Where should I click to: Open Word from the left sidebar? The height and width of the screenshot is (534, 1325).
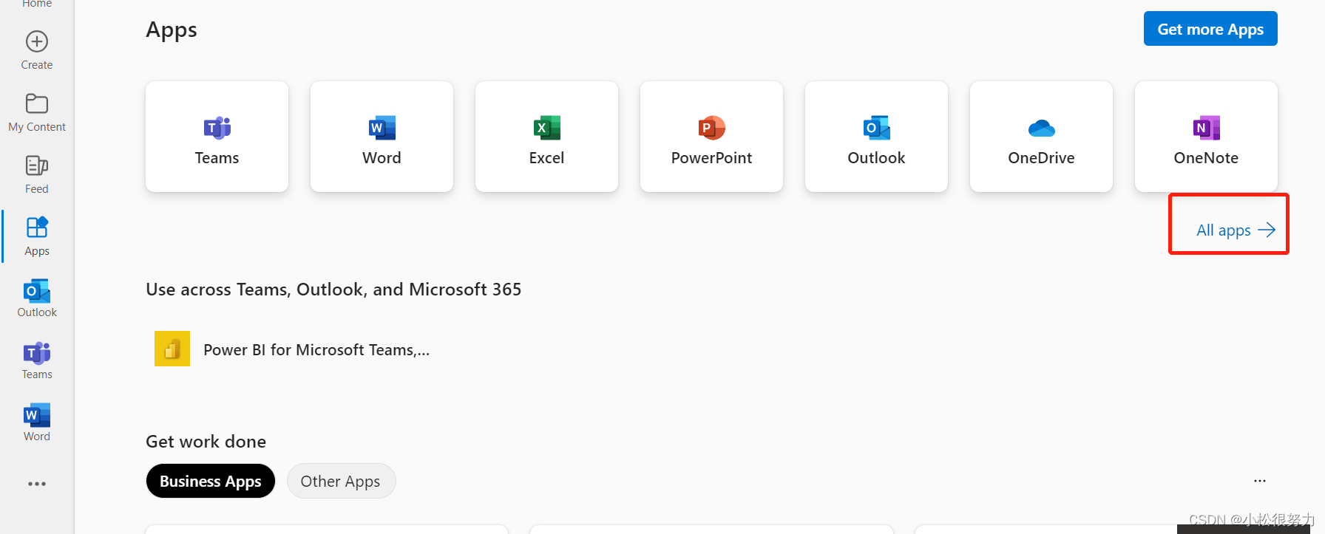point(37,422)
